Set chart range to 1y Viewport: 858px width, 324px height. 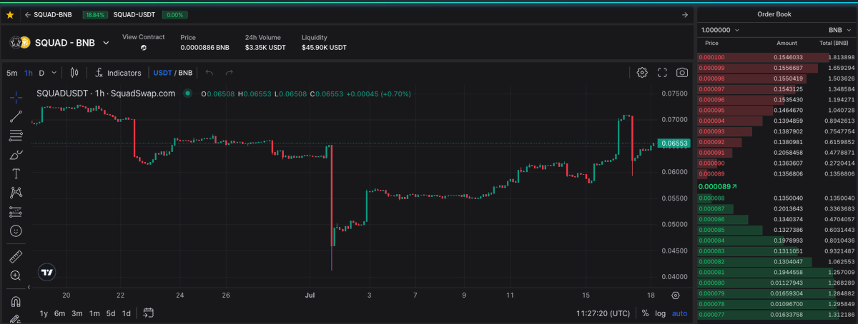click(44, 313)
